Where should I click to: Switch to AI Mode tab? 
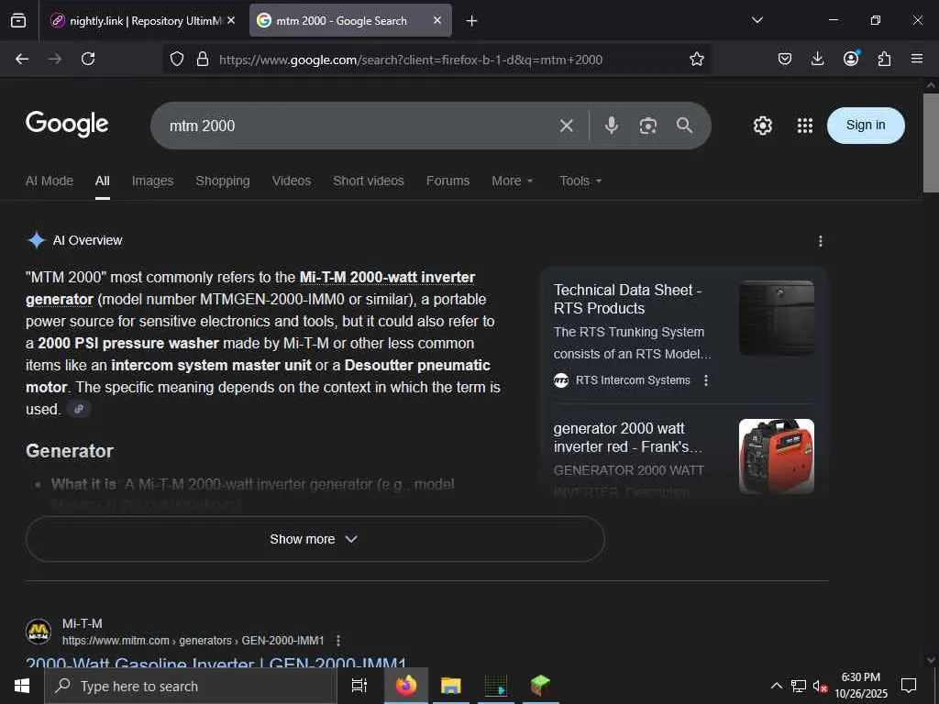coord(50,181)
